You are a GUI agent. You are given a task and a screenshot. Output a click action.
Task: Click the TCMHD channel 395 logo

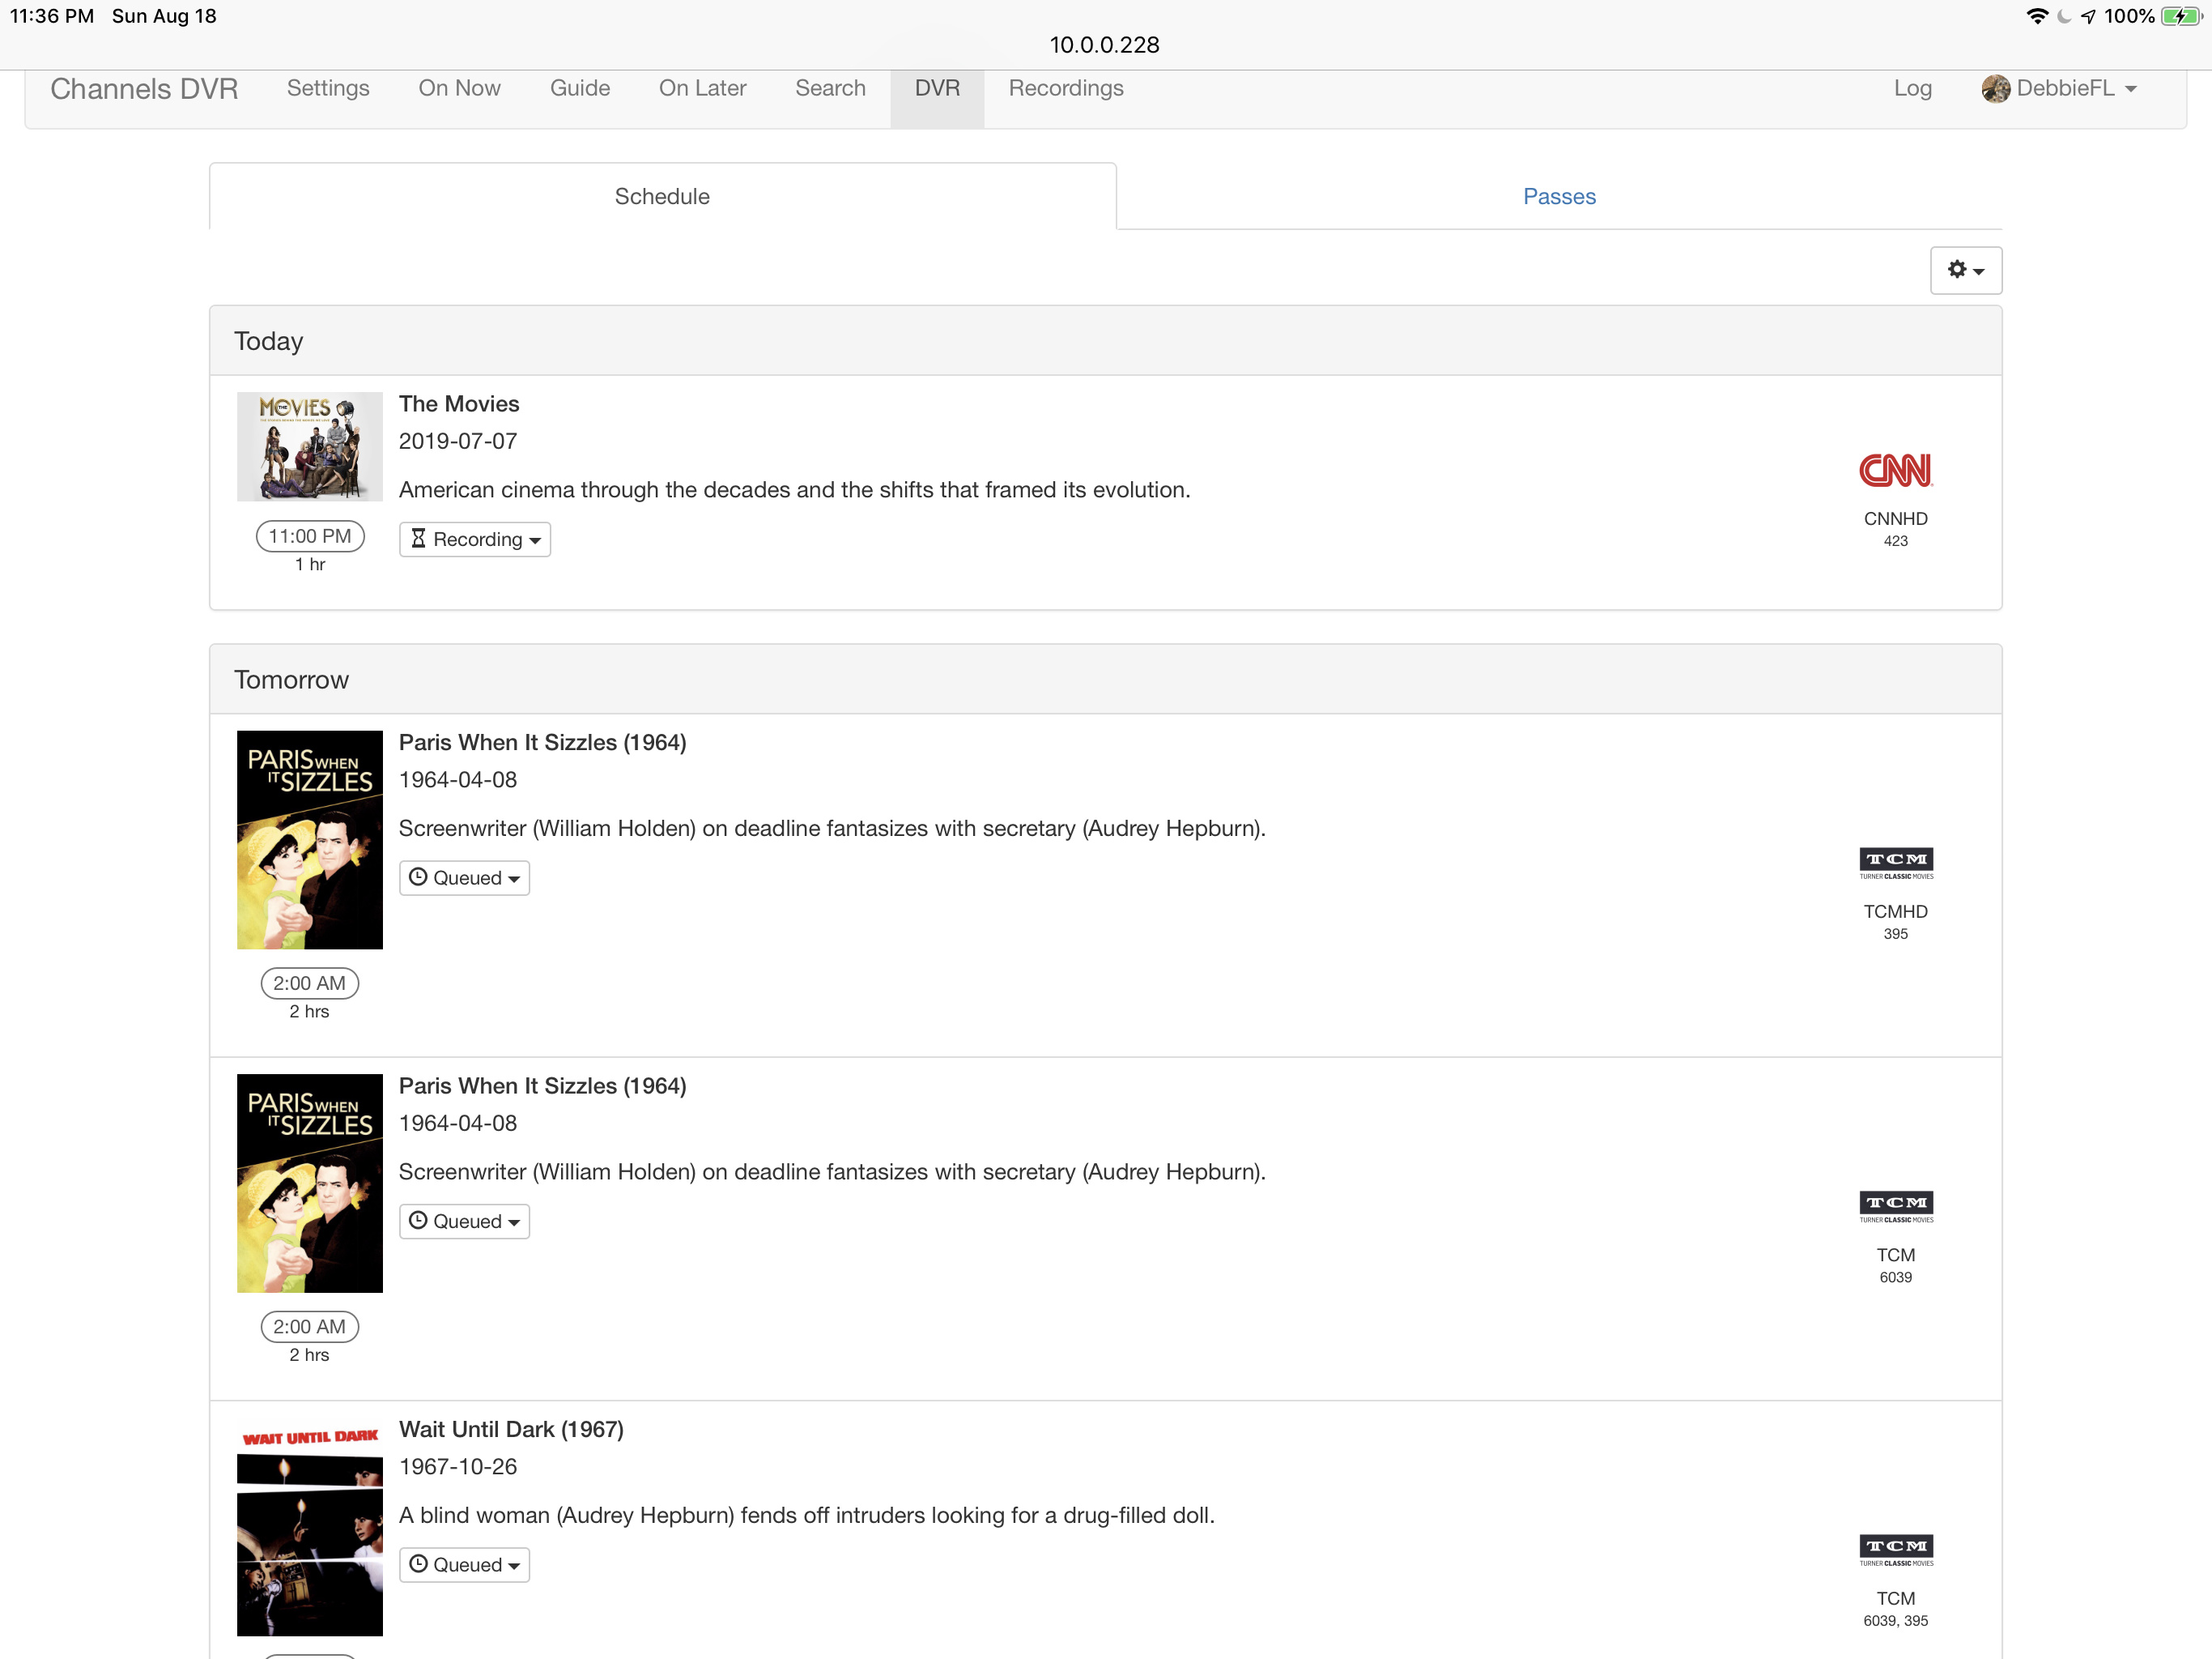click(x=1895, y=863)
